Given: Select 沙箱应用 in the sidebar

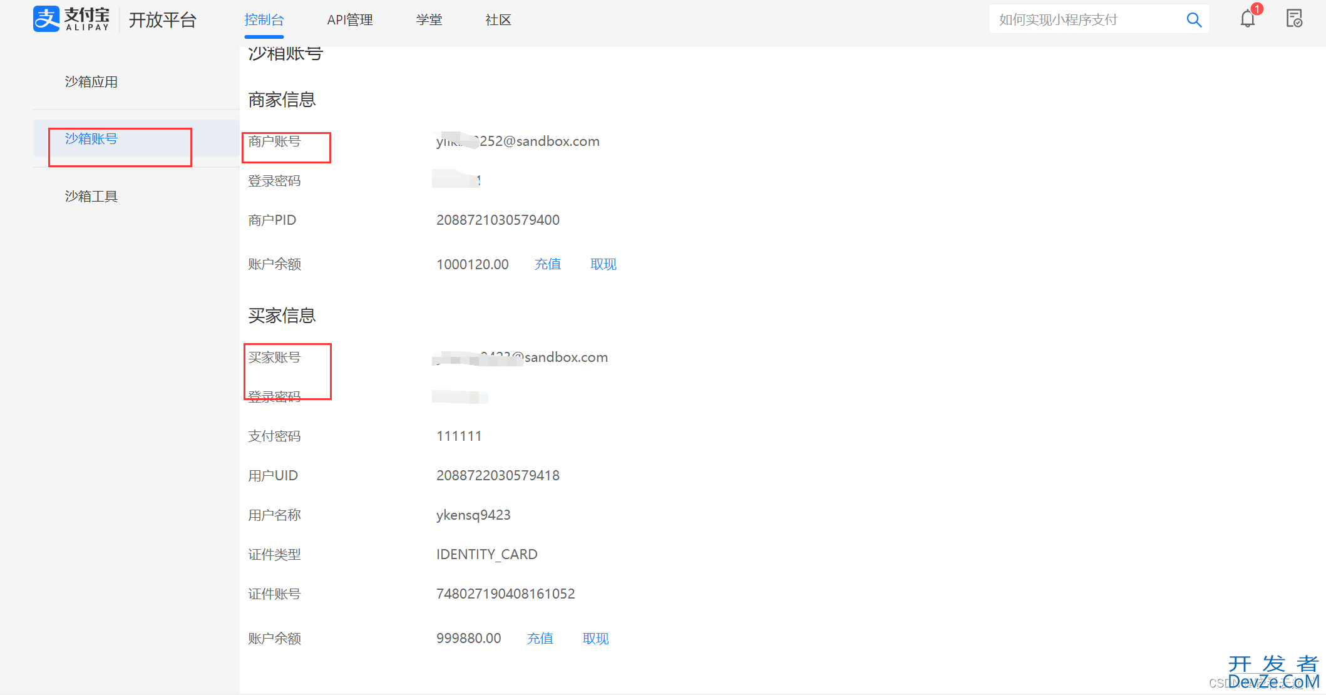Looking at the screenshot, I should [91, 82].
